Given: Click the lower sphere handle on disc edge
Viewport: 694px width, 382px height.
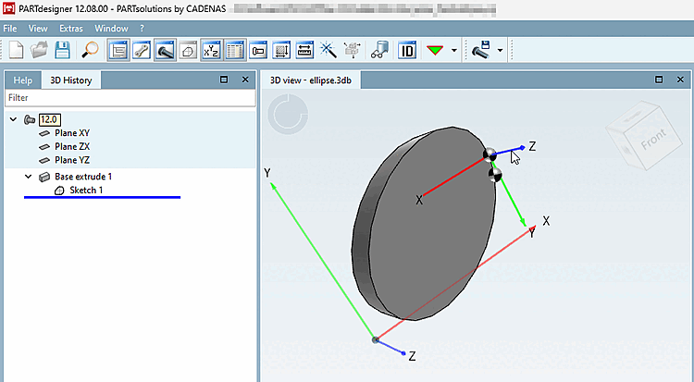Looking at the screenshot, I should pos(495,175).
